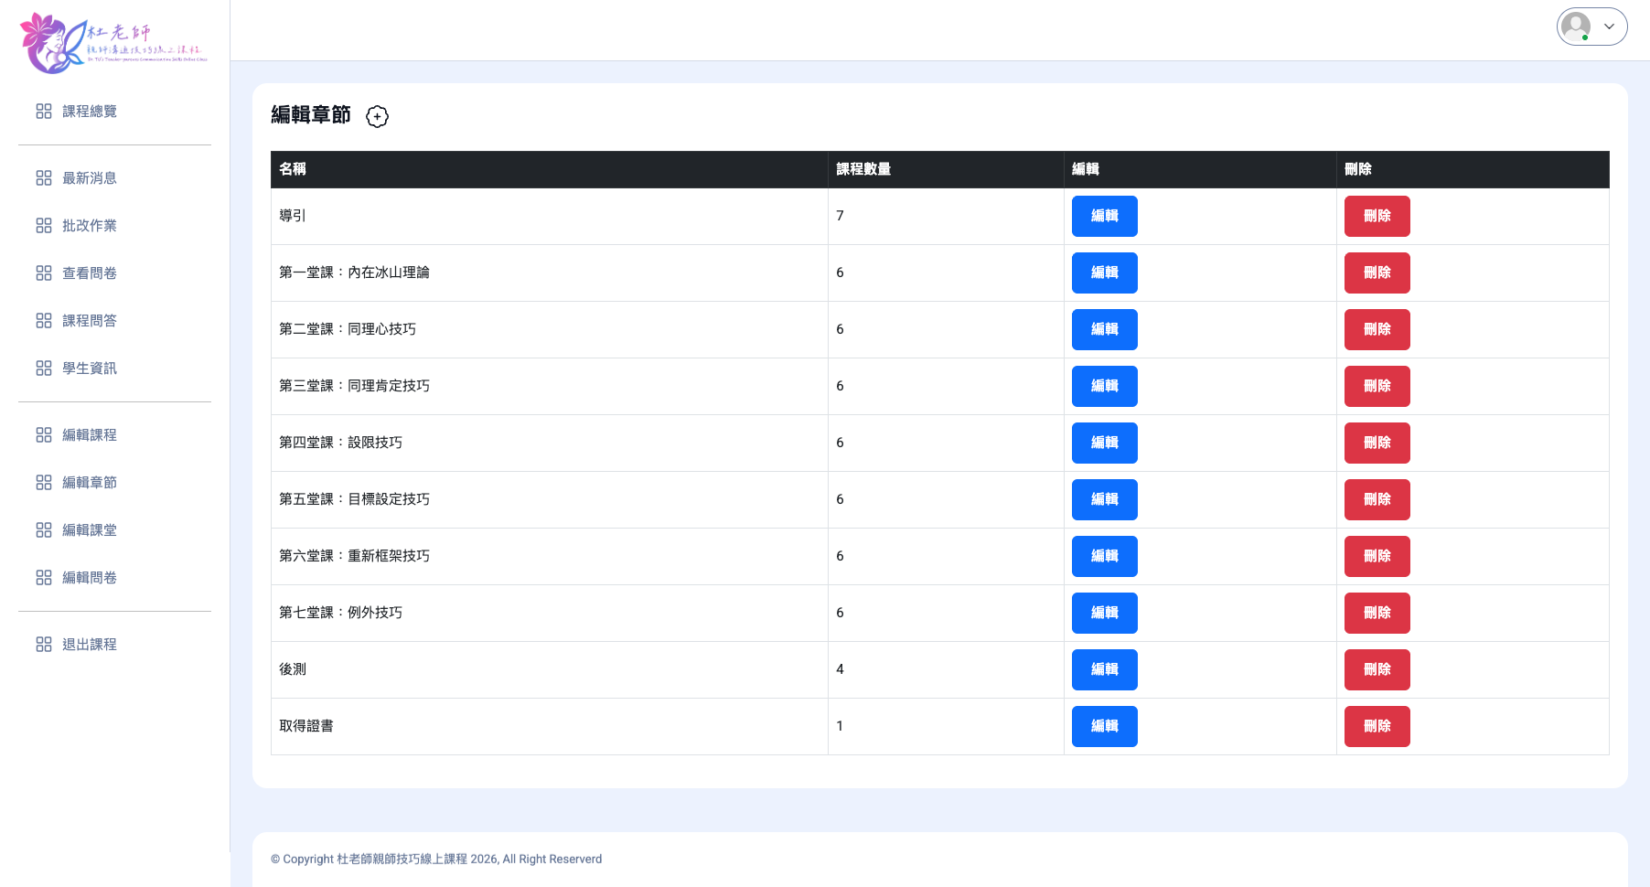Click the add chapter plus icon
Viewport: 1650px width, 887px height.
[x=377, y=116]
